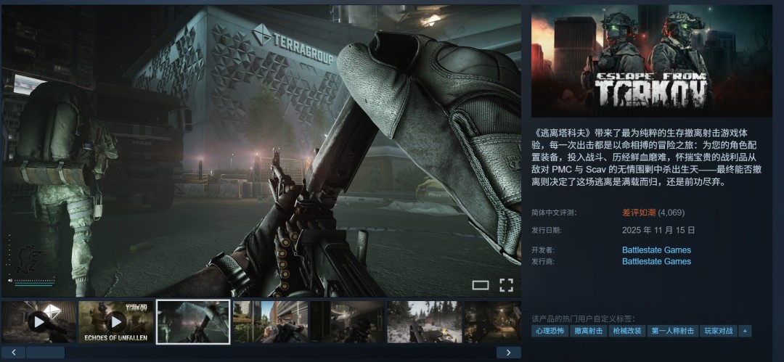Choose the 玩家对战 tag

(x=718, y=331)
